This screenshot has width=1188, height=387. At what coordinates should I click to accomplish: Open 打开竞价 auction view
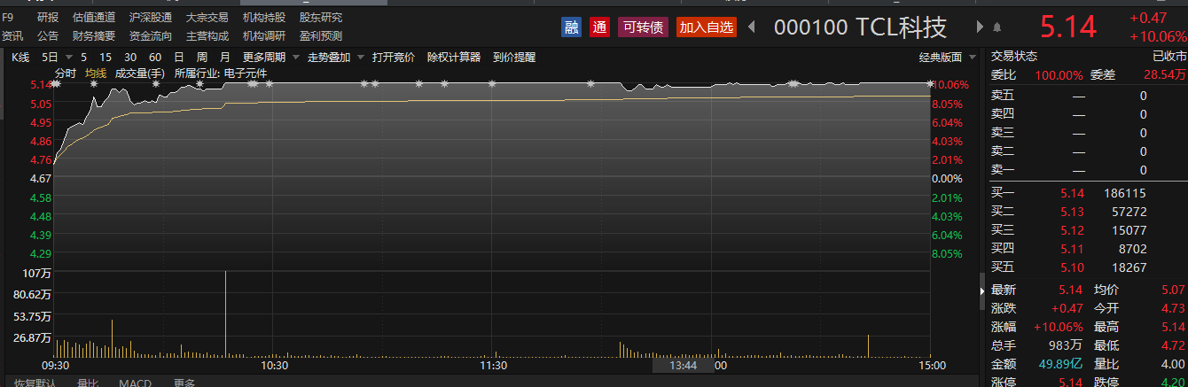click(x=394, y=57)
